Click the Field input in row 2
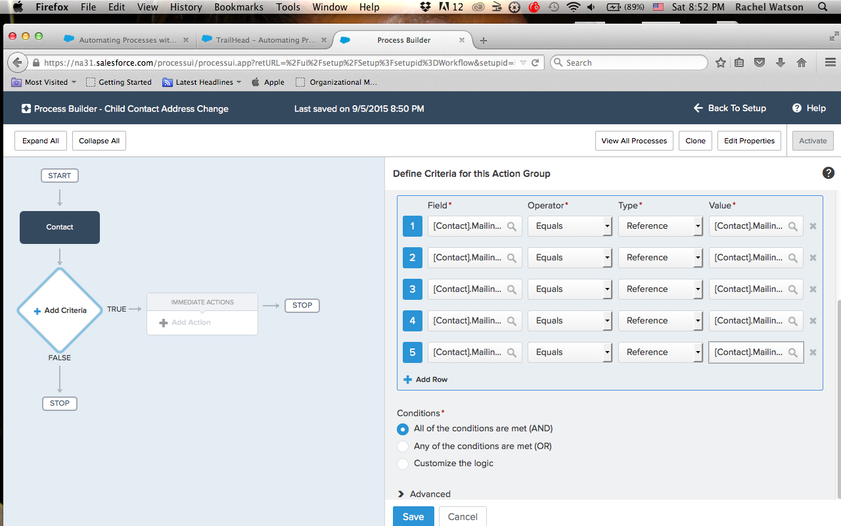Screen dimensions: 841x526 pos(475,258)
